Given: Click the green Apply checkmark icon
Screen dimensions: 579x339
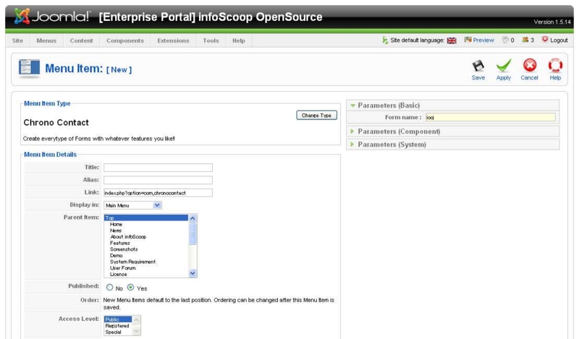Looking at the screenshot, I should [x=504, y=66].
